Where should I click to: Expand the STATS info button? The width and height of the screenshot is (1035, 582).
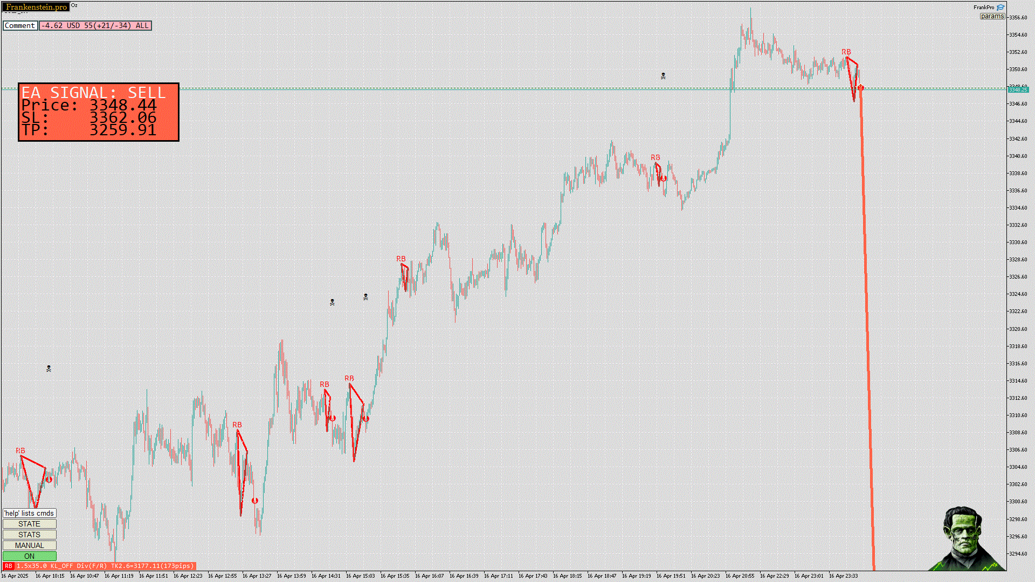[x=30, y=535]
